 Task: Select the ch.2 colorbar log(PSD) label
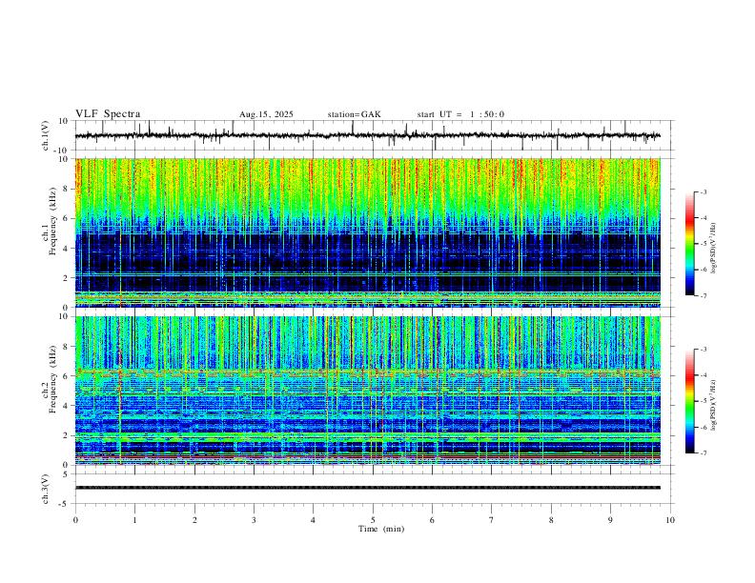(x=714, y=406)
